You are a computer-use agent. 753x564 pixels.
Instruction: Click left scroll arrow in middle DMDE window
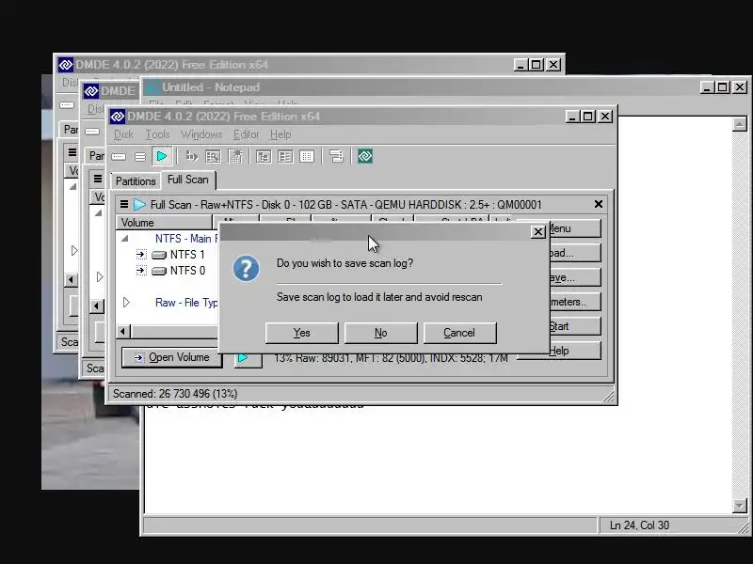point(97,306)
